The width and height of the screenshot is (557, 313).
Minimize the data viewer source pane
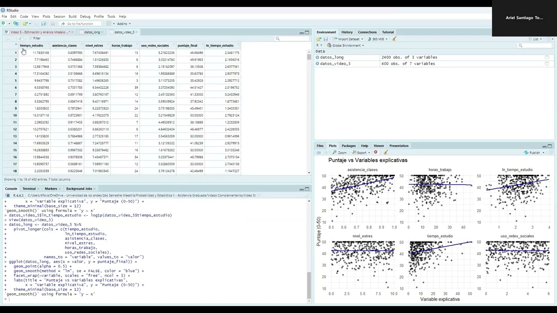301,33
